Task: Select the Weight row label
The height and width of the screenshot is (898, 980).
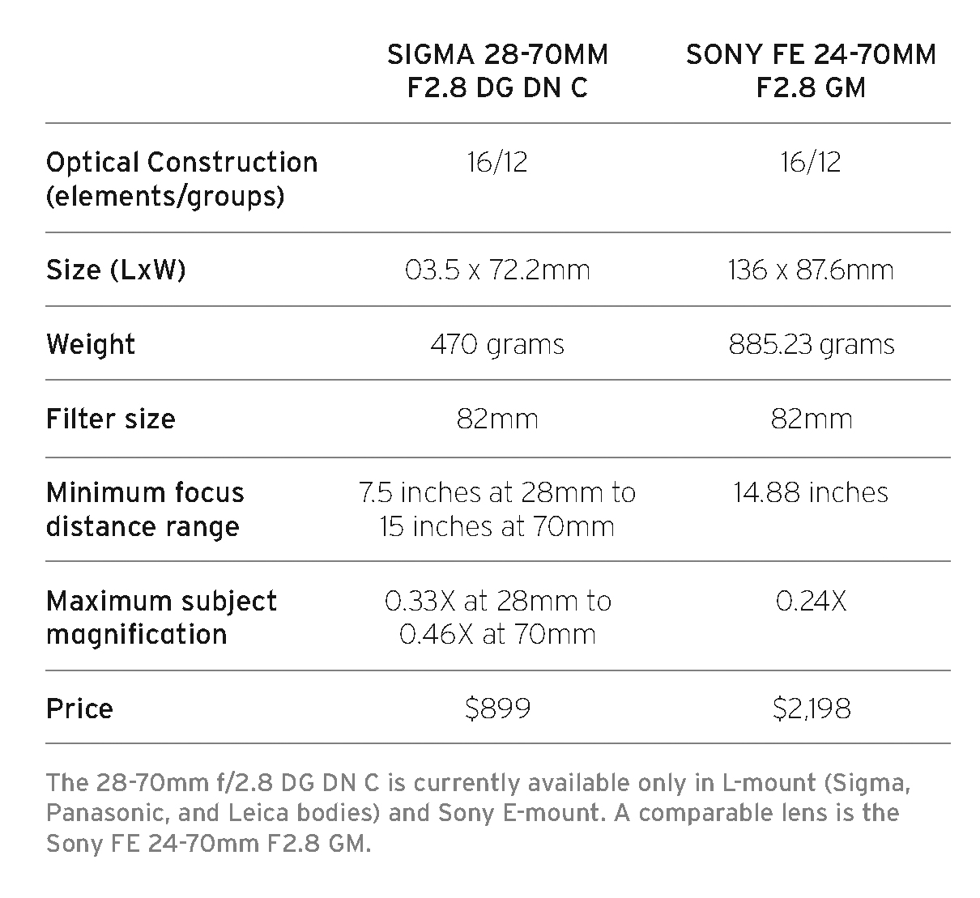Action: [x=91, y=344]
